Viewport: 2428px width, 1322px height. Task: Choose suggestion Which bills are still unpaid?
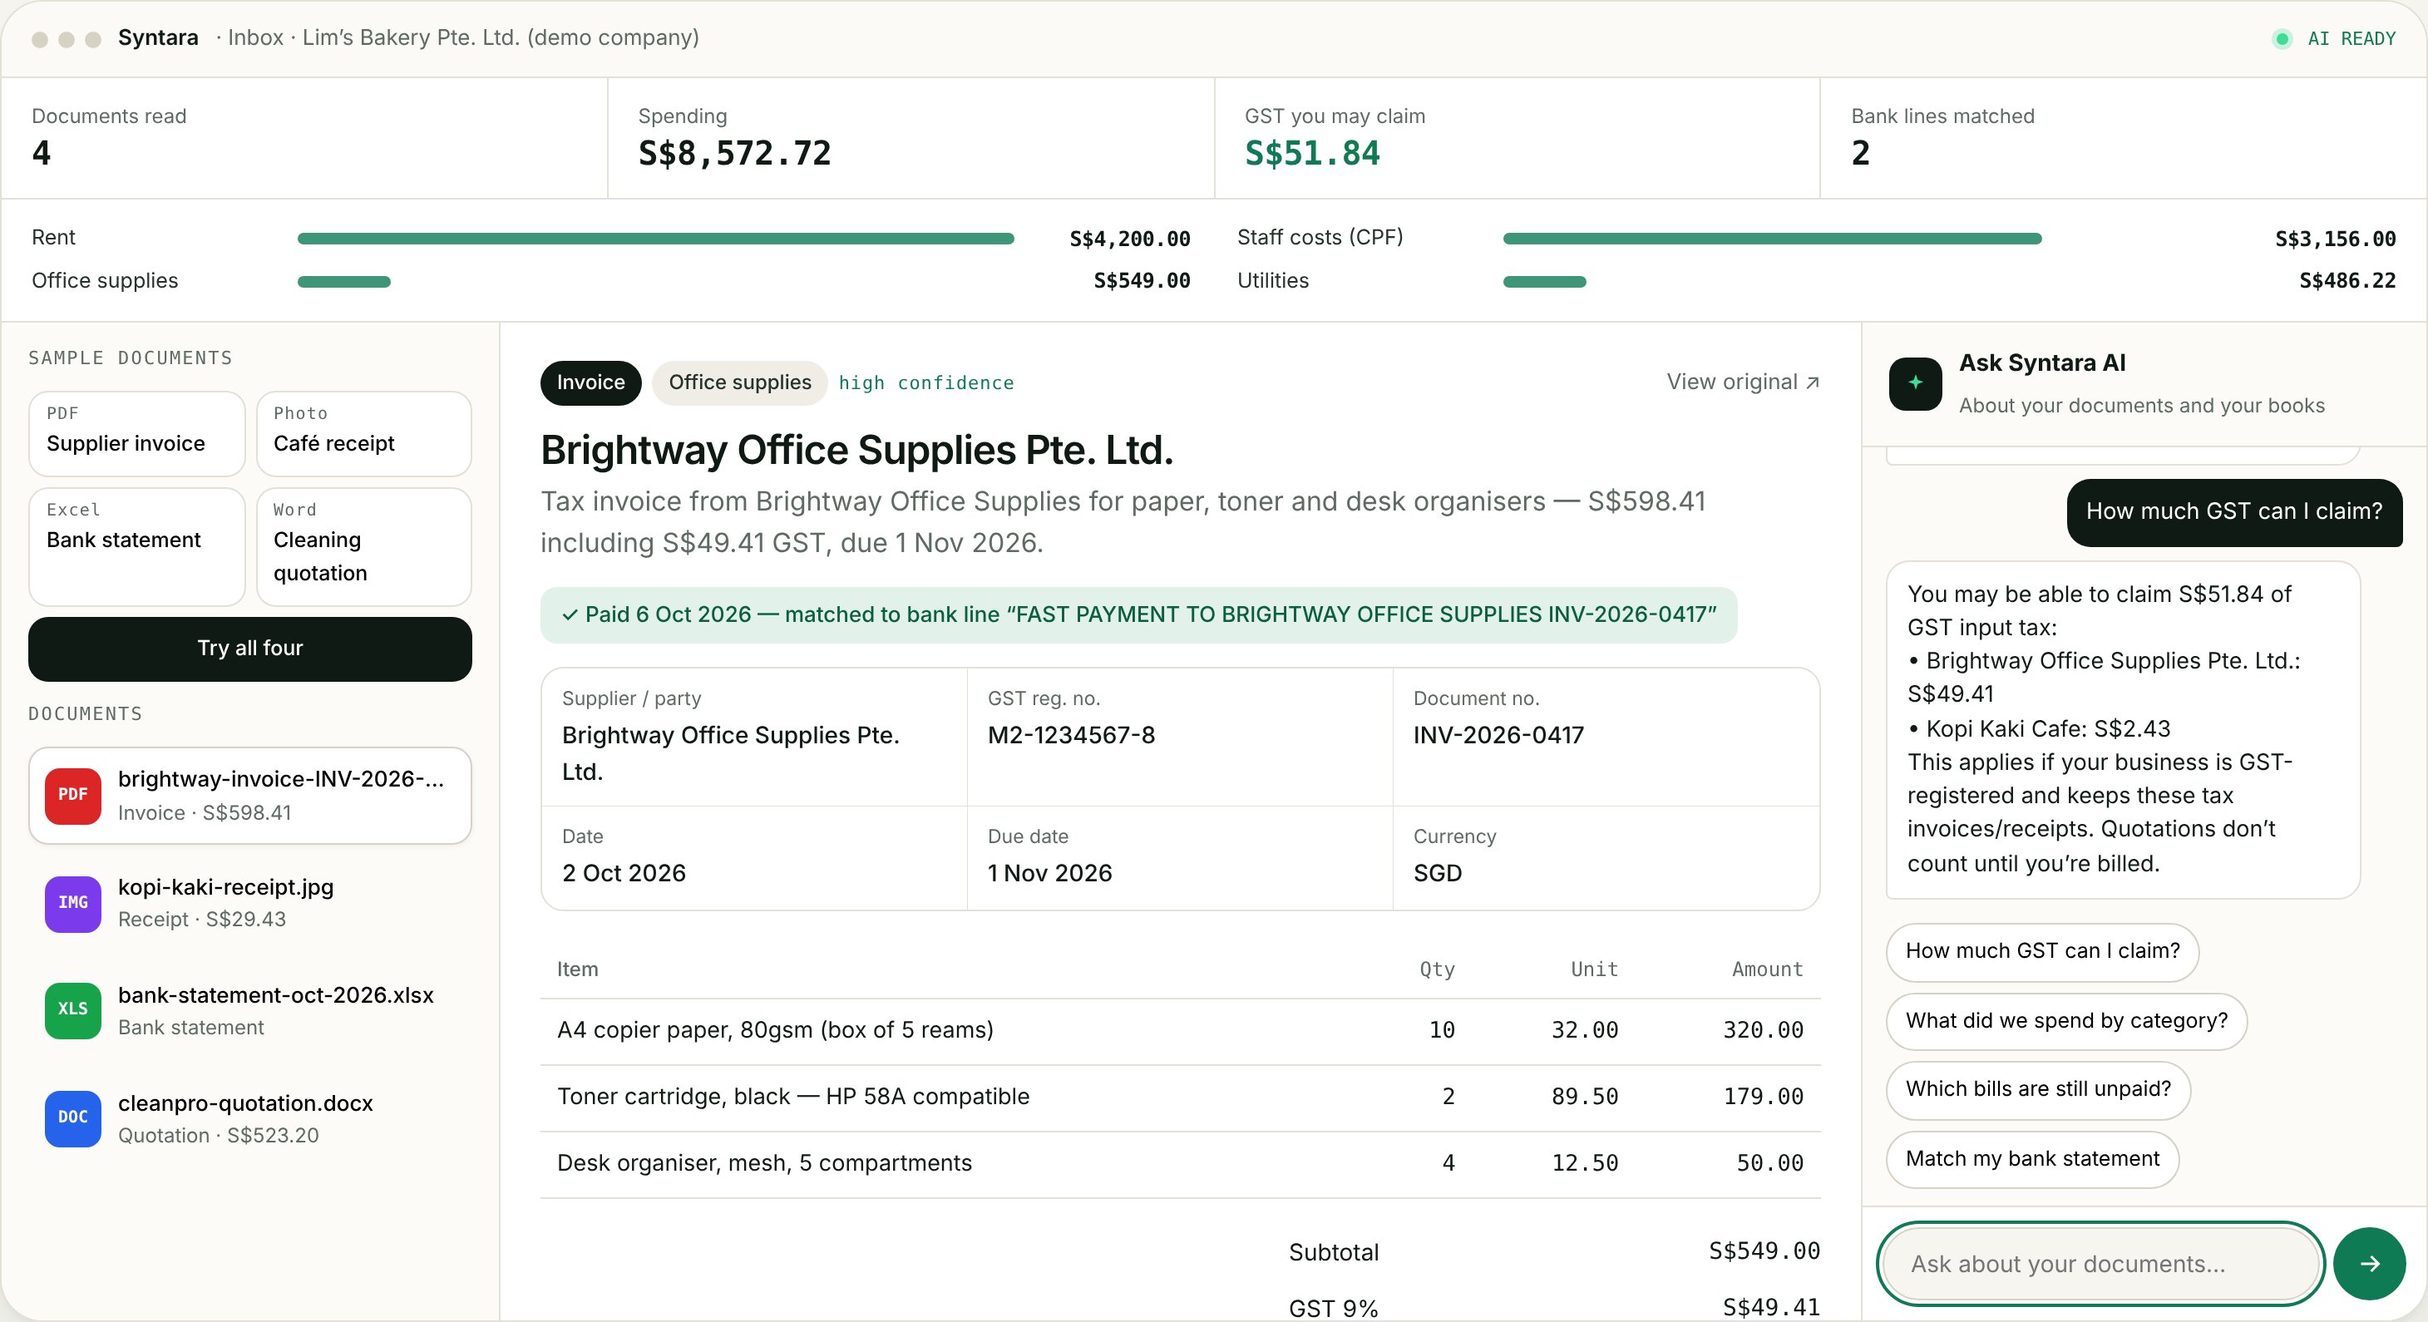tap(2038, 1089)
